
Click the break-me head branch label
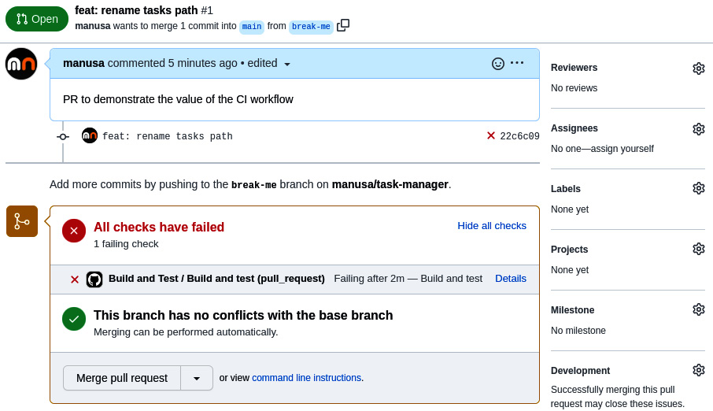[x=311, y=27]
